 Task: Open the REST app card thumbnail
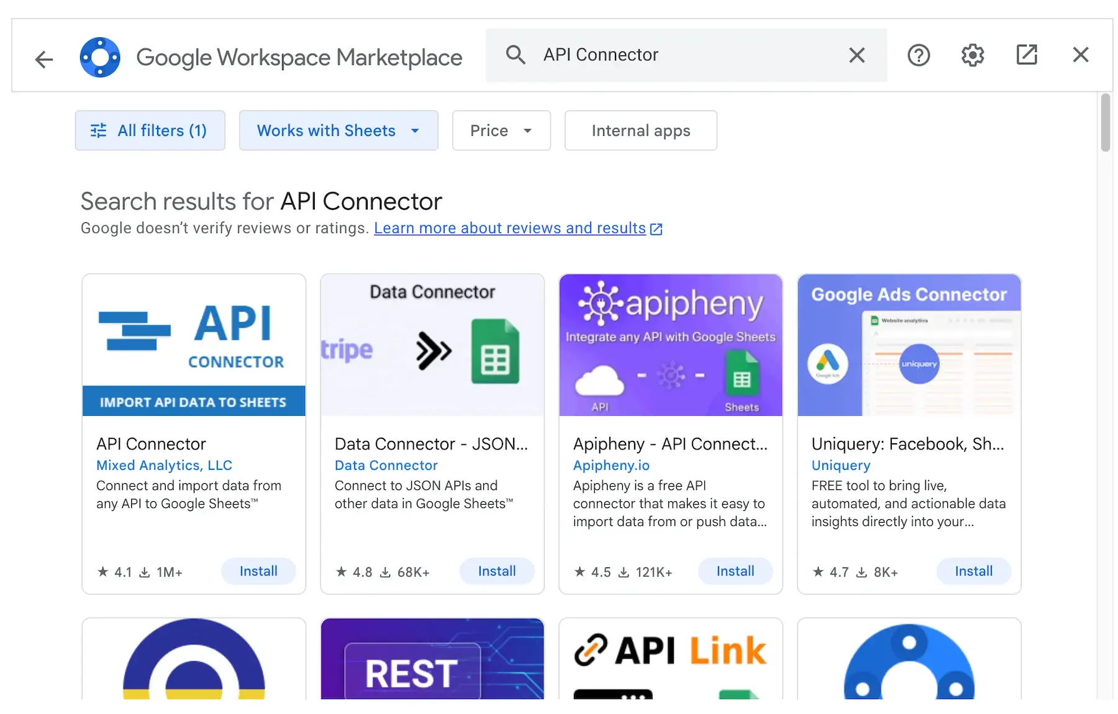click(x=432, y=659)
